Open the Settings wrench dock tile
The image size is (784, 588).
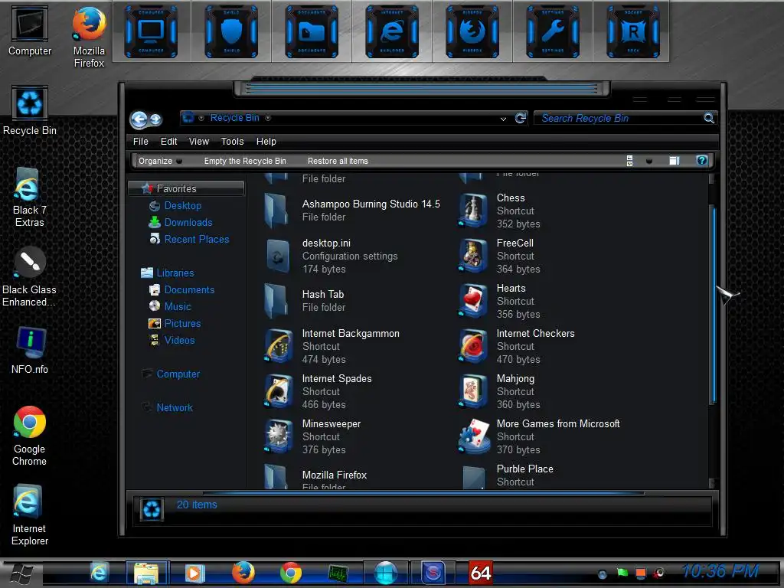tap(553, 31)
